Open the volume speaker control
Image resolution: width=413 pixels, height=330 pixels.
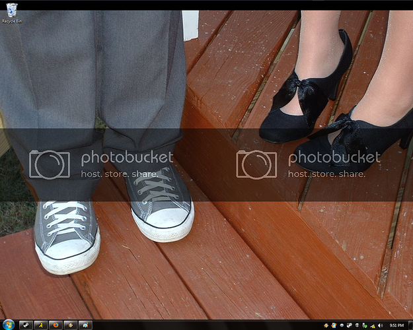coord(381,325)
